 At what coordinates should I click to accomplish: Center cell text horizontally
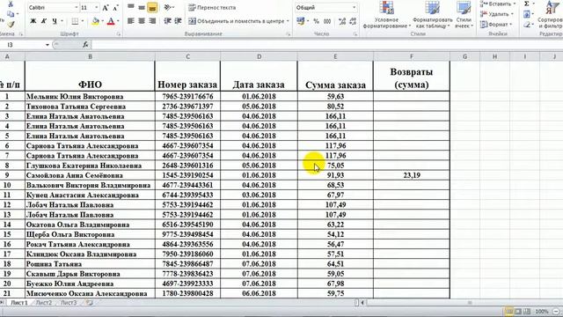click(x=142, y=21)
